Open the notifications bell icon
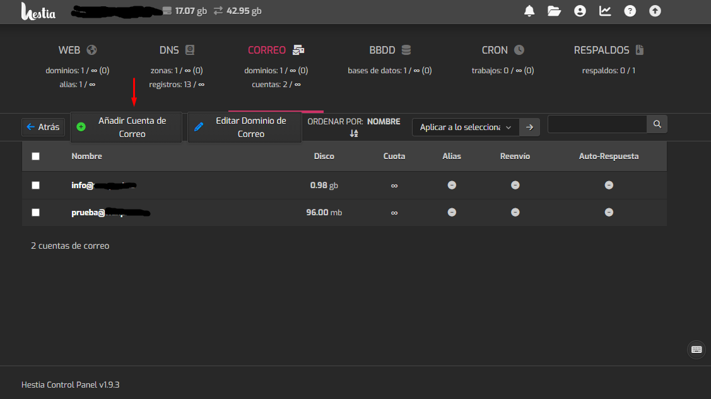The image size is (711, 399). [x=529, y=11]
